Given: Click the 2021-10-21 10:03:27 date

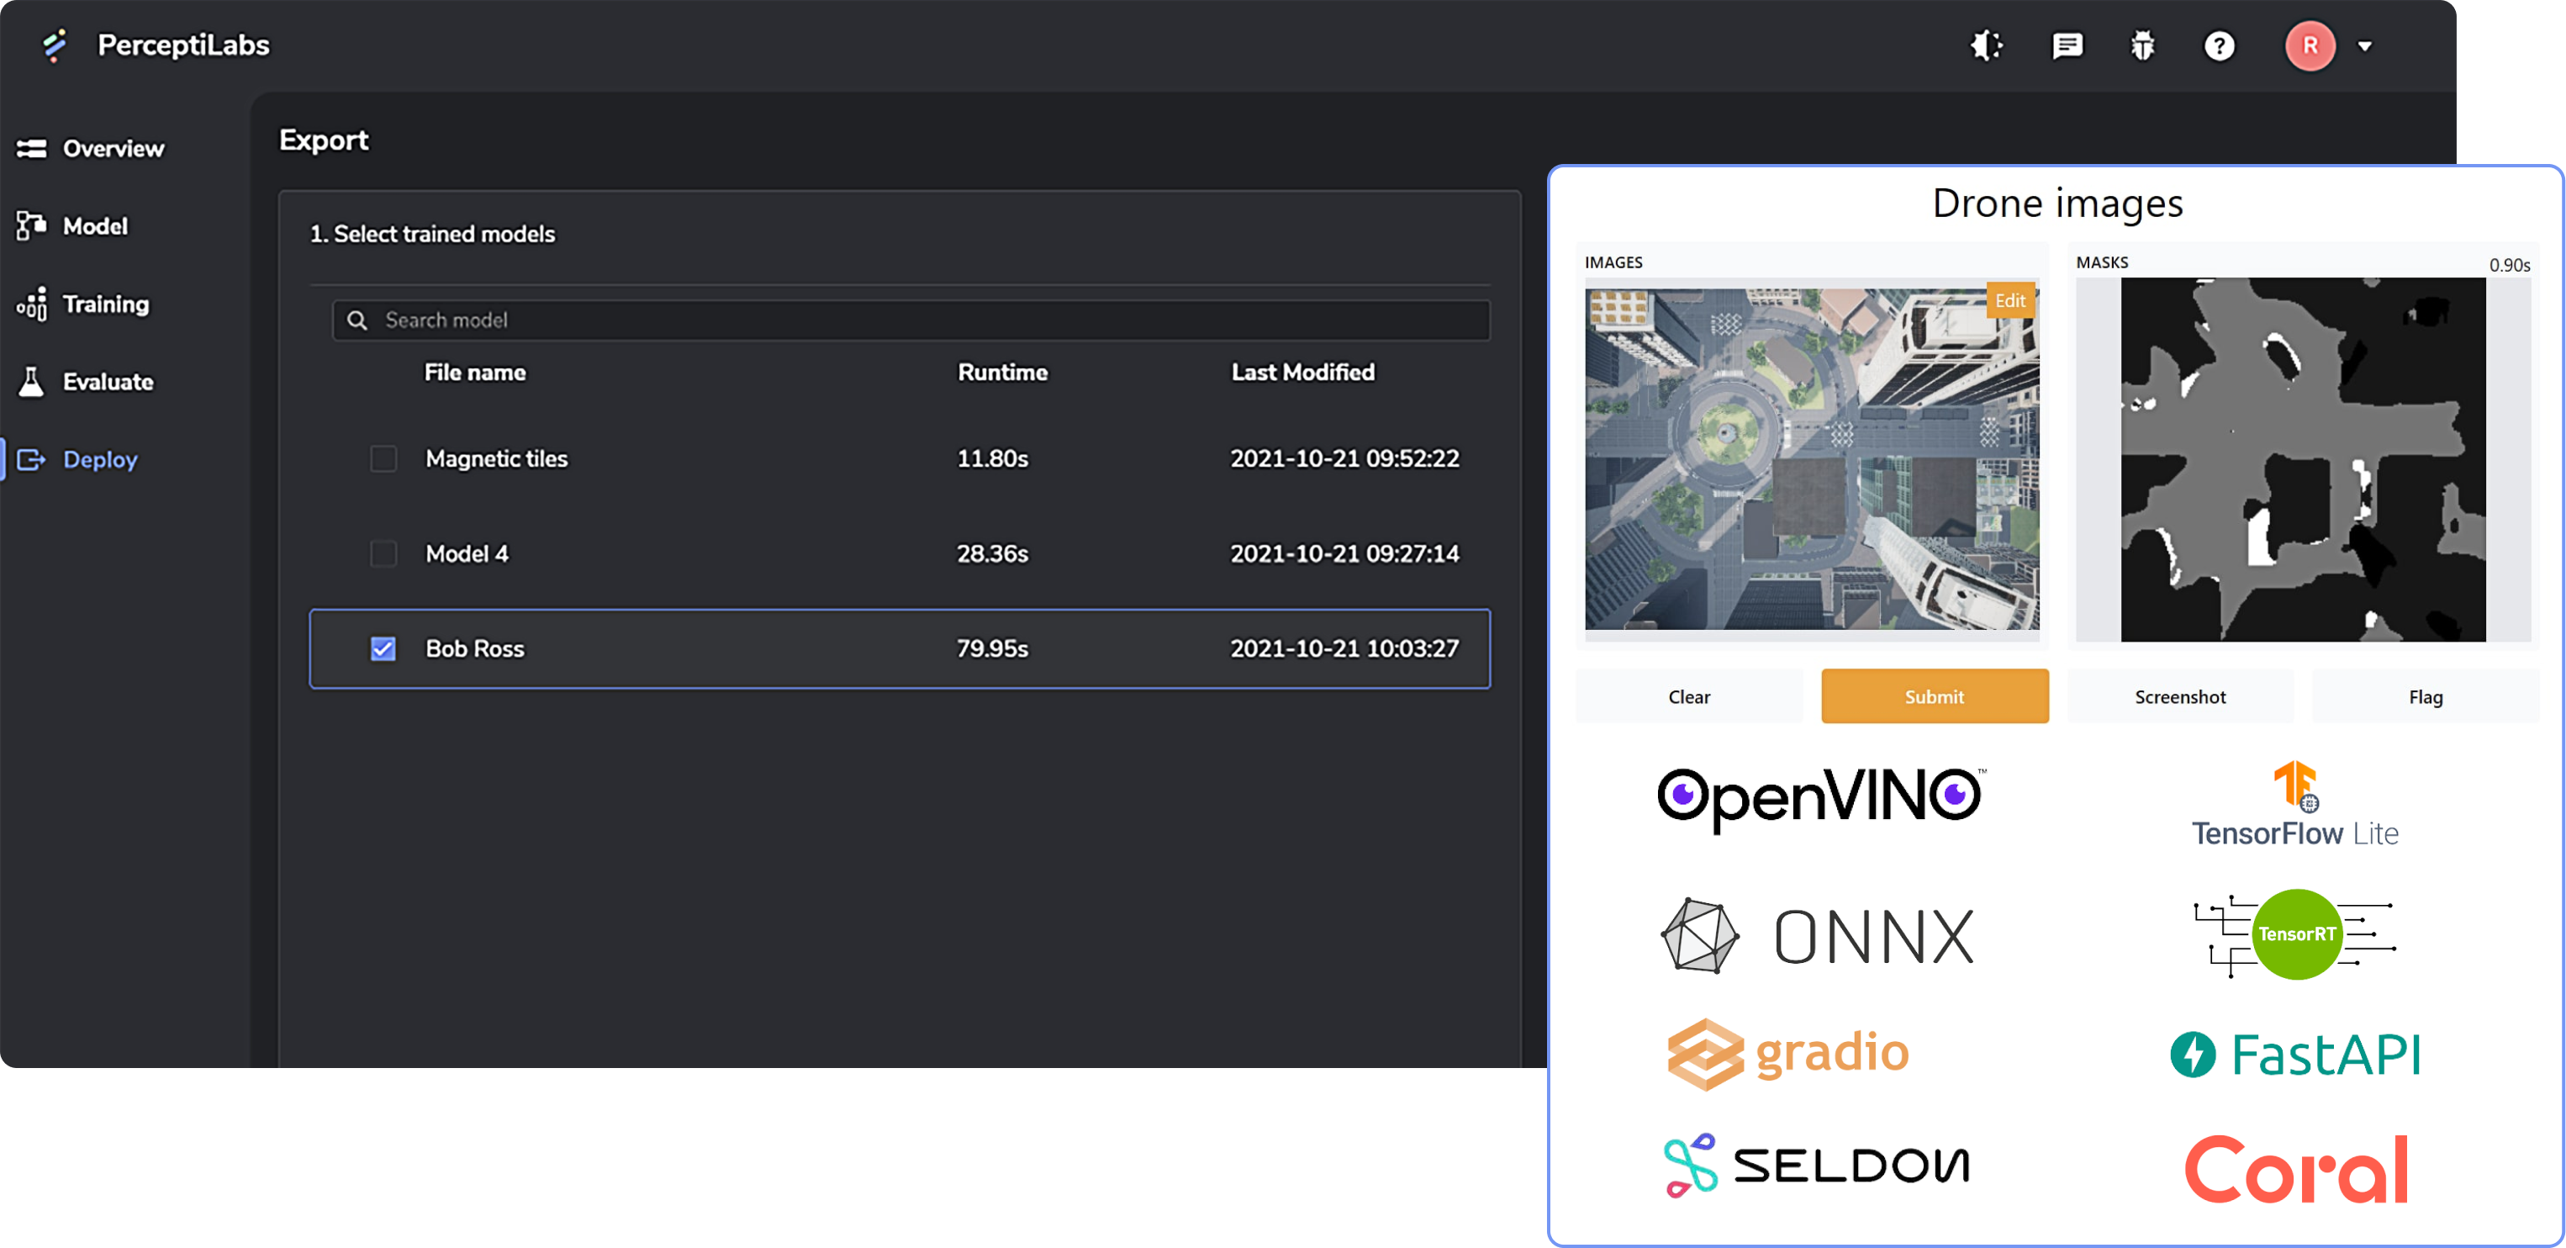Looking at the screenshot, I should pos(1344,648).
